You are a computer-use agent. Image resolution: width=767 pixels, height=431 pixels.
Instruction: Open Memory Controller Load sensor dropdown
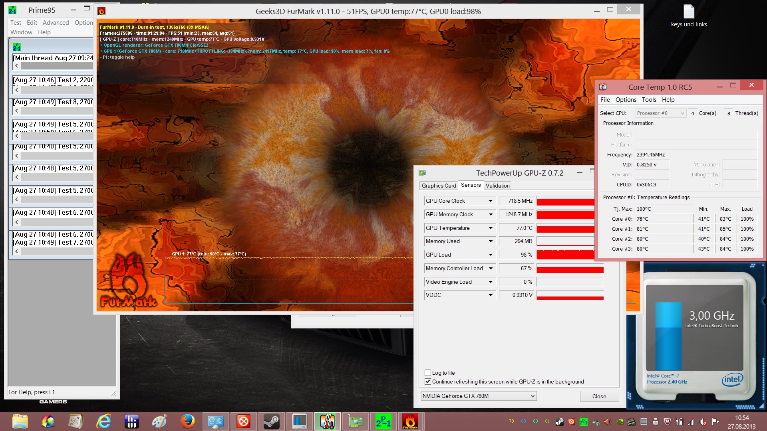click(x=491, y=269)
